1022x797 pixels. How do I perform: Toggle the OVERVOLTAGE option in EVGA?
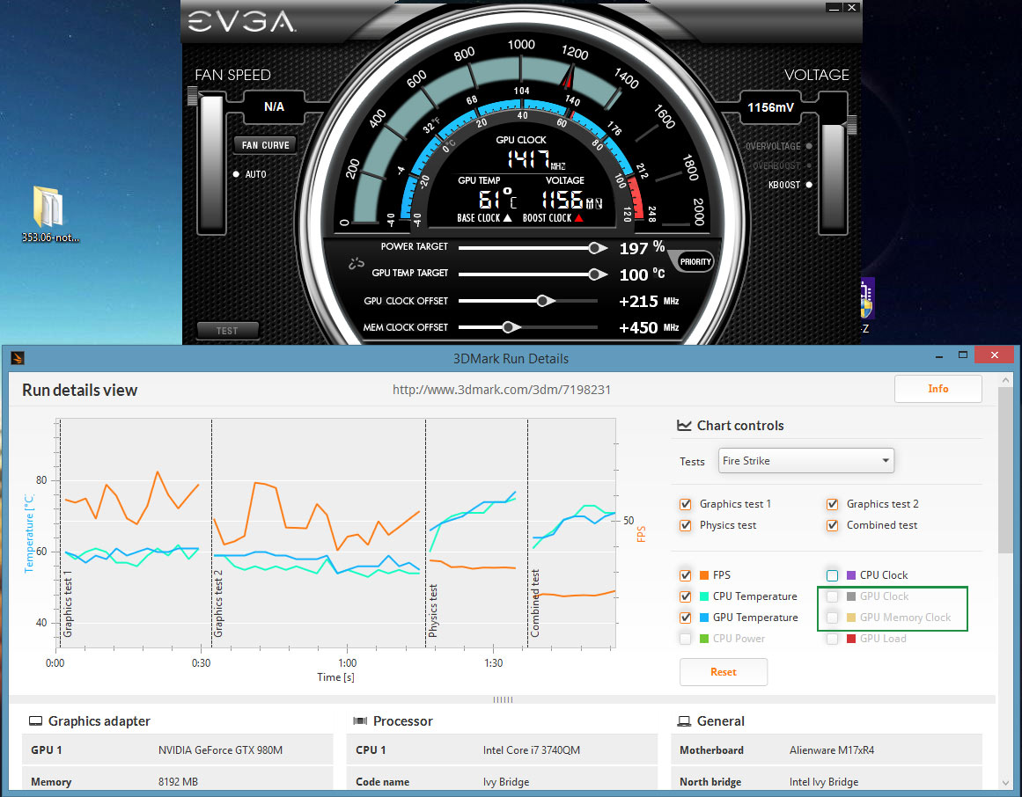809,147
